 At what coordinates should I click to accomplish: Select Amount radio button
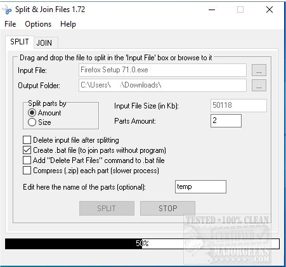pos(32,113)
